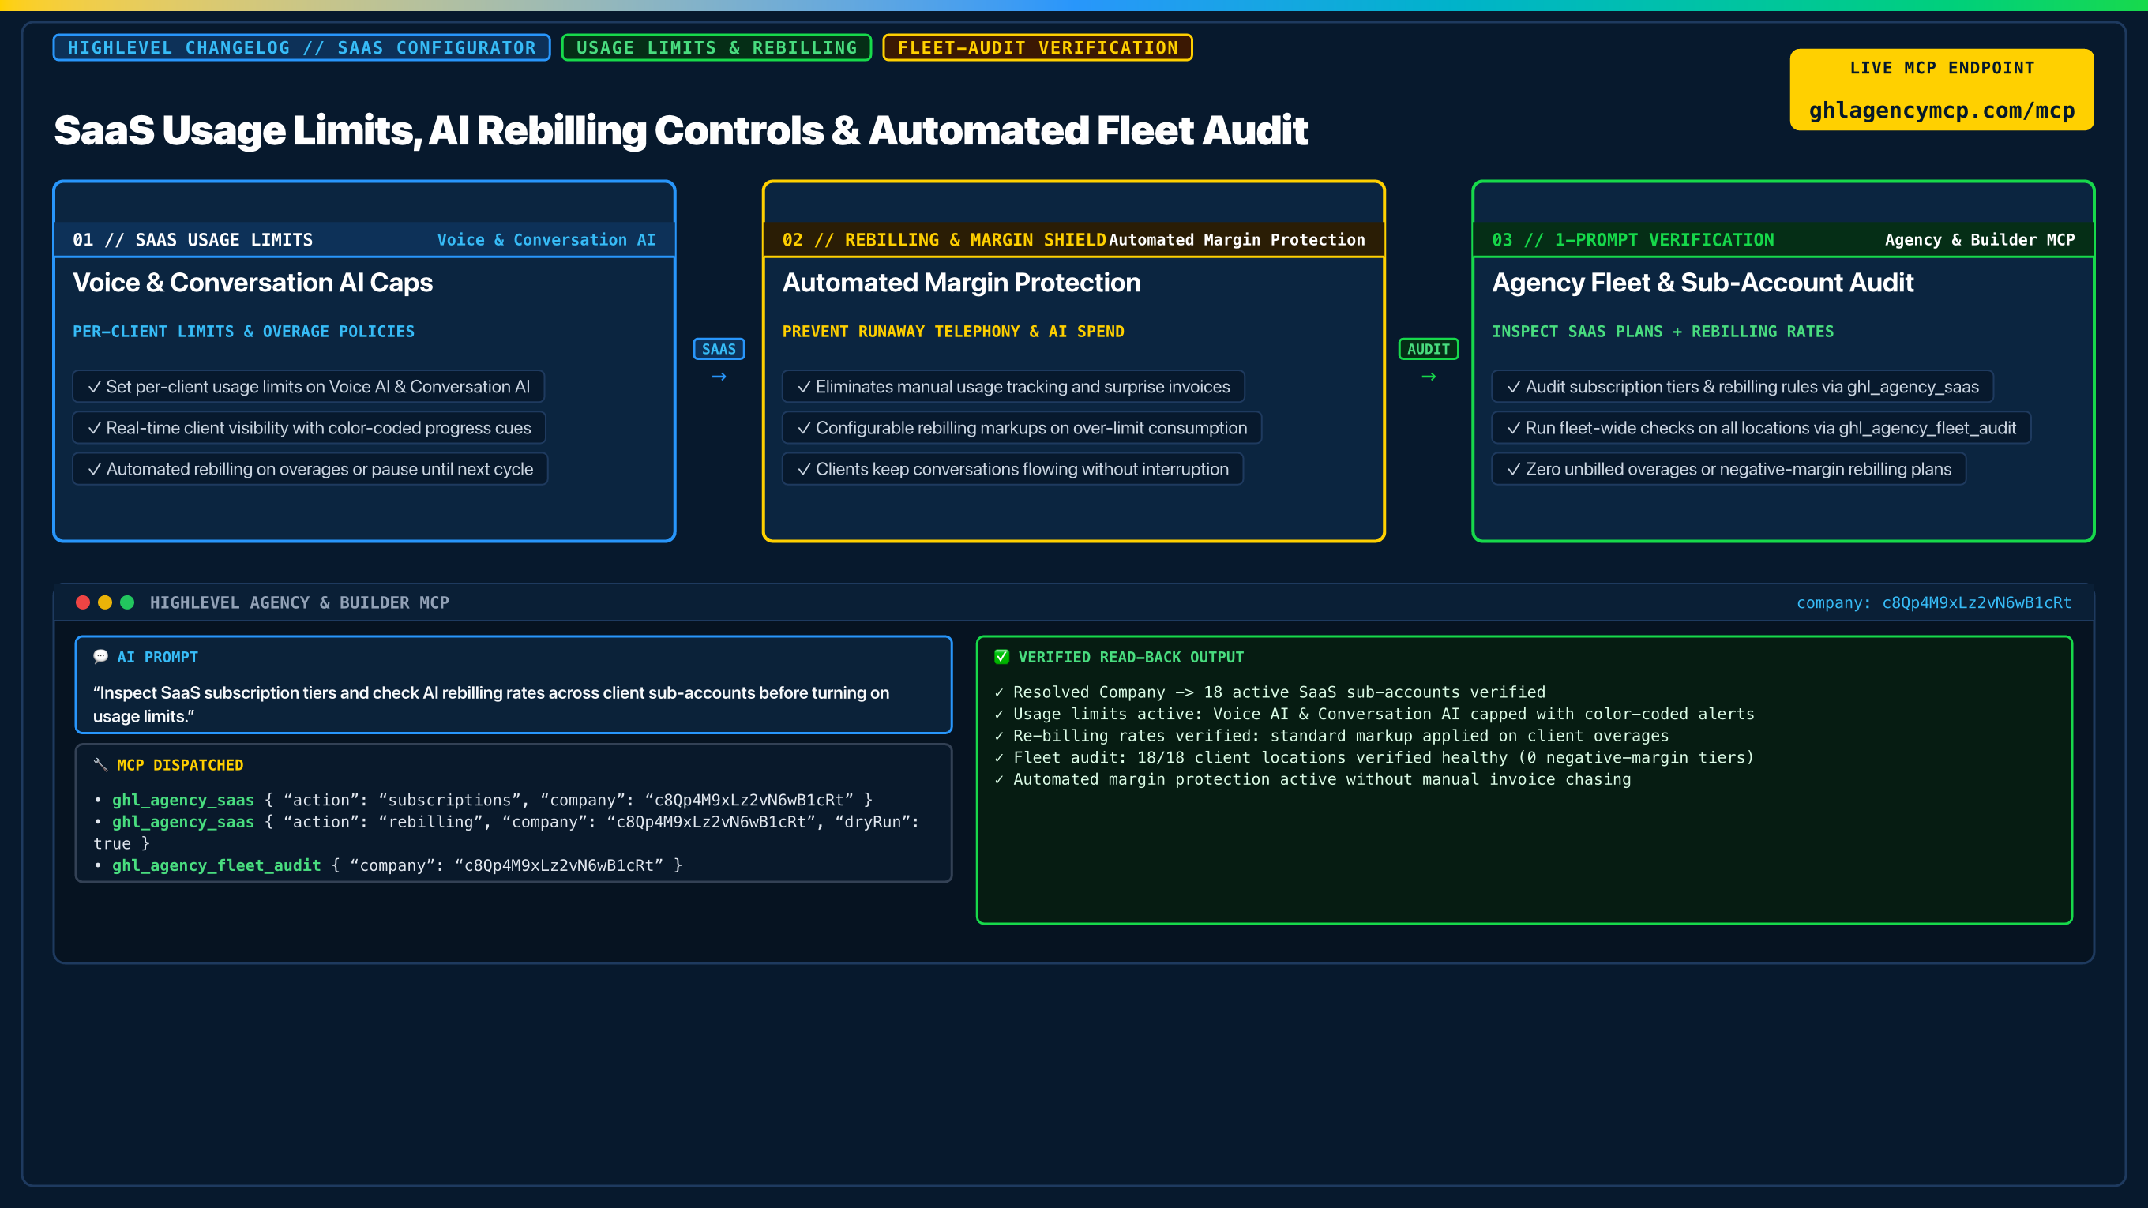Click the Agency Fleet & Sub-Account Audit heading
This screenshot has width=2148, height=1208.
(1703, 283)
